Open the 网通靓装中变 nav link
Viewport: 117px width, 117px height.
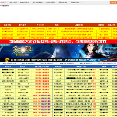pos(75,2)
